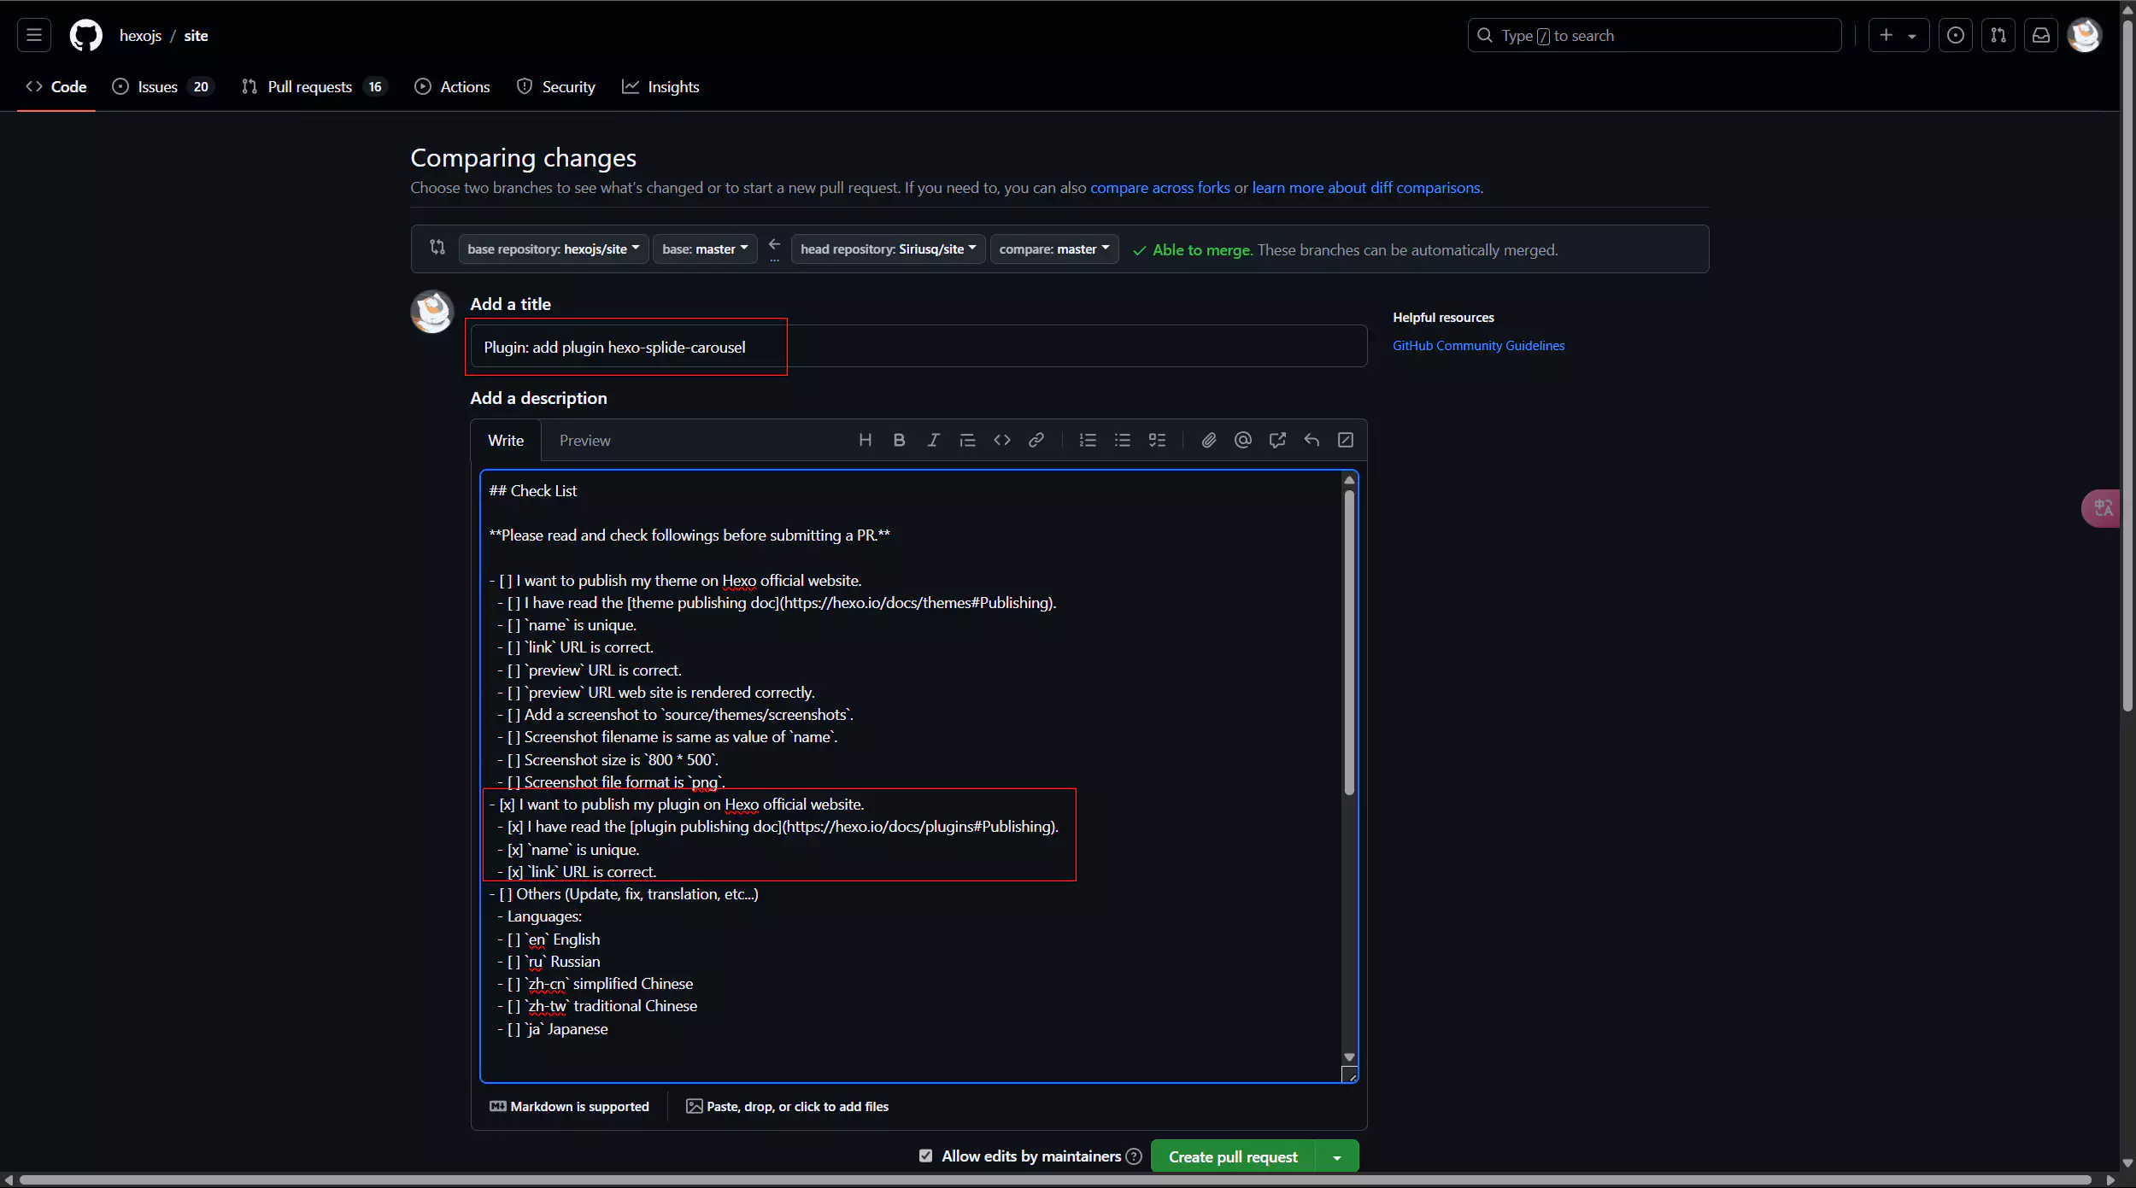
Task: Expand the Create pull request options arrow
Action: click(x=1337, y=1157)
